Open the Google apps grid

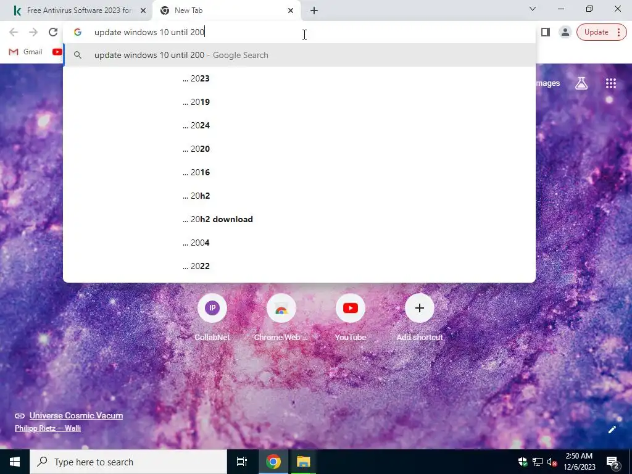(x=610, y=83)
